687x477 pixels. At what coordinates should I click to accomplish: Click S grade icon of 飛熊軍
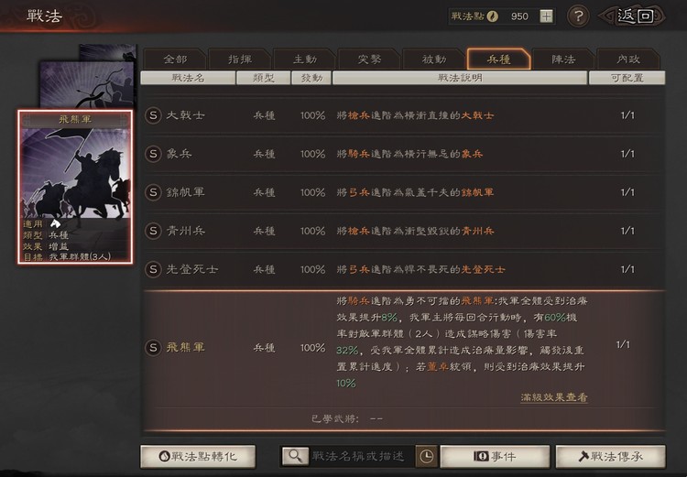point(153,348)
